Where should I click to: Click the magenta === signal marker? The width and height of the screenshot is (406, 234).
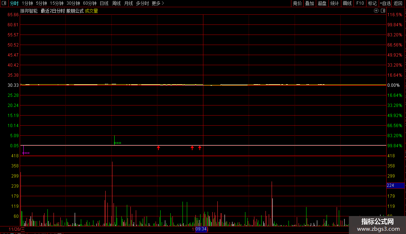(26, 153)
